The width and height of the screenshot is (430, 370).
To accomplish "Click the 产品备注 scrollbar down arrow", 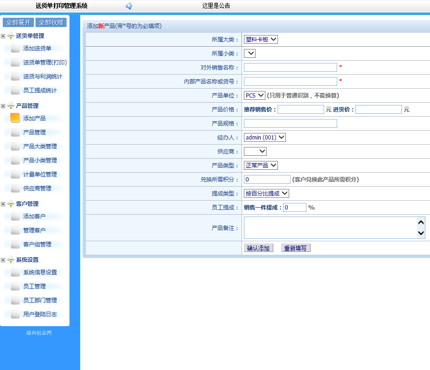I will click(421, 233).
